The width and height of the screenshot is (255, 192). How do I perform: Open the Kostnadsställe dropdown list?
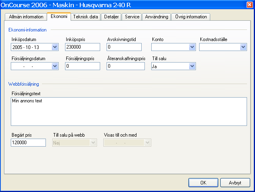243,47
